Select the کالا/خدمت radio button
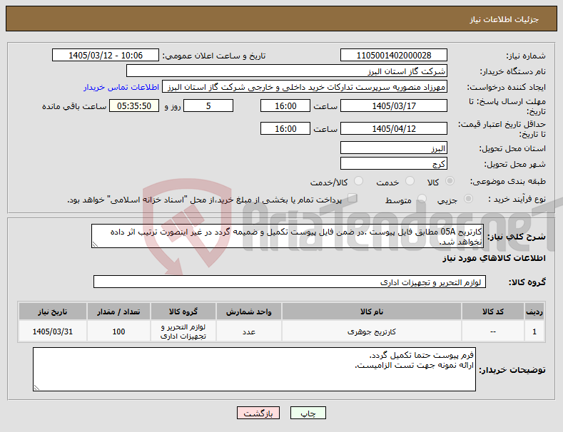Screen dimensions: 563x432 pos(358,181)
